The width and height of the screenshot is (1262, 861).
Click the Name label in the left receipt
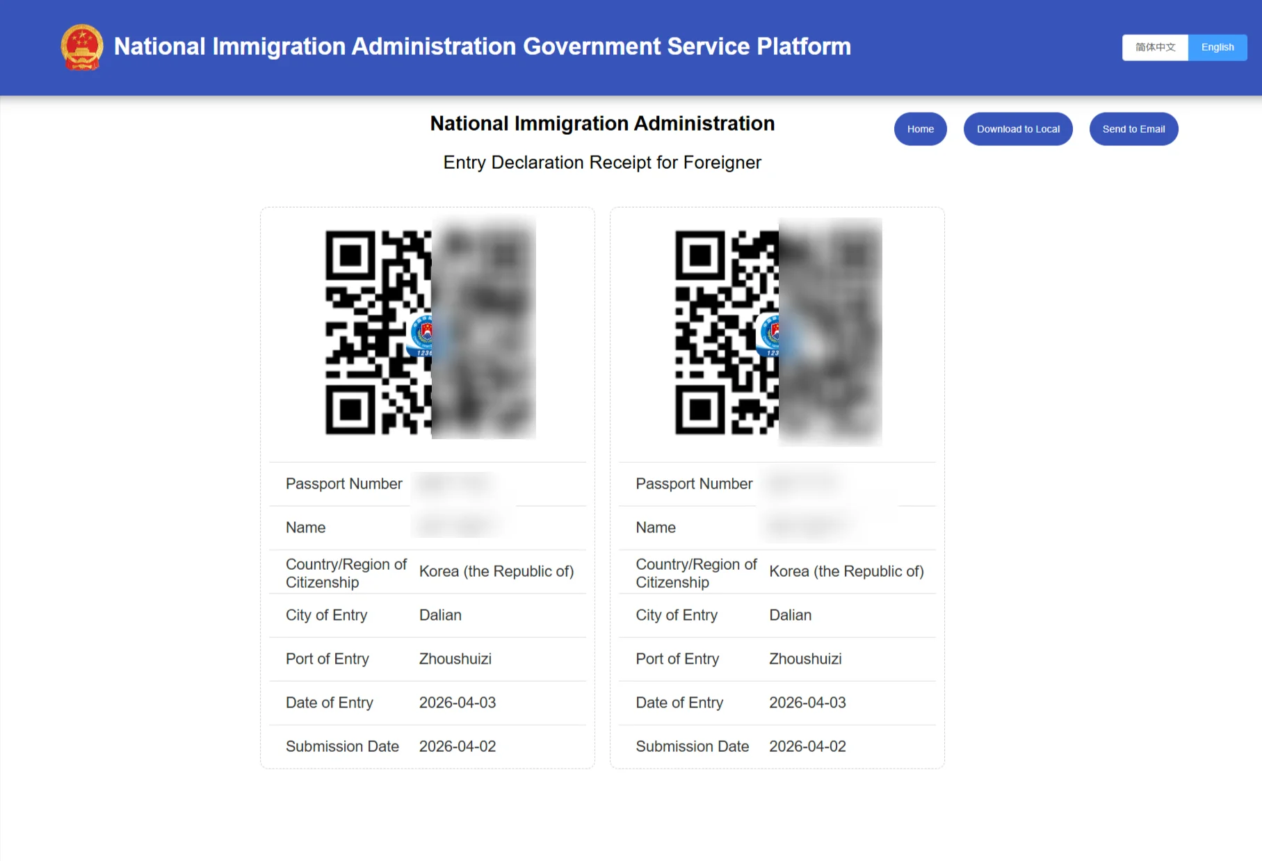pyautogui.click(x=306, y=527)
